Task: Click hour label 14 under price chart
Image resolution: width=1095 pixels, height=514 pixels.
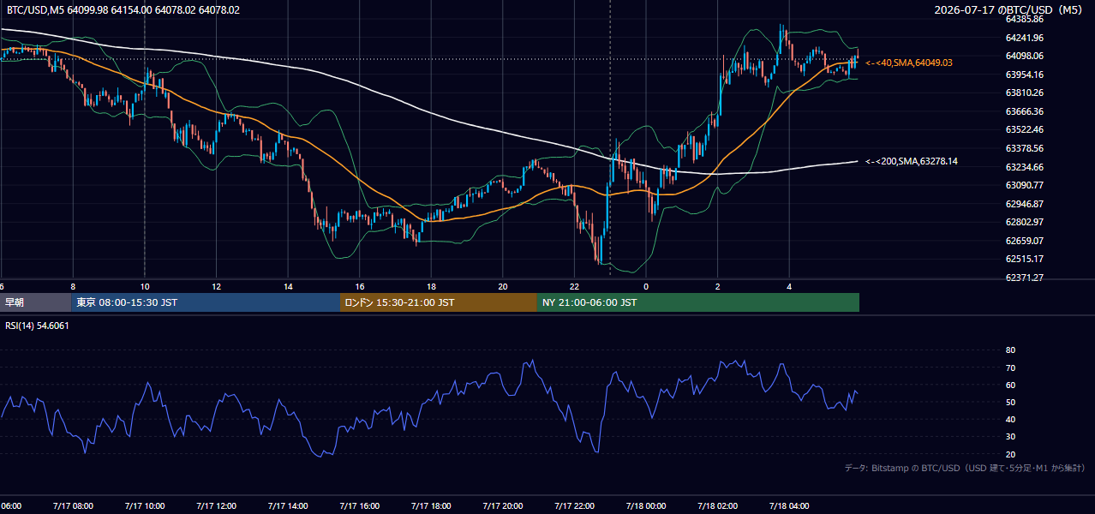Action: tap(288, 287)
